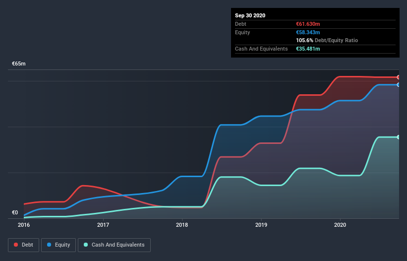The width and height of the screenshot is (407, 261).
Task: Click the €61.630m debt value
Action: 308,24
